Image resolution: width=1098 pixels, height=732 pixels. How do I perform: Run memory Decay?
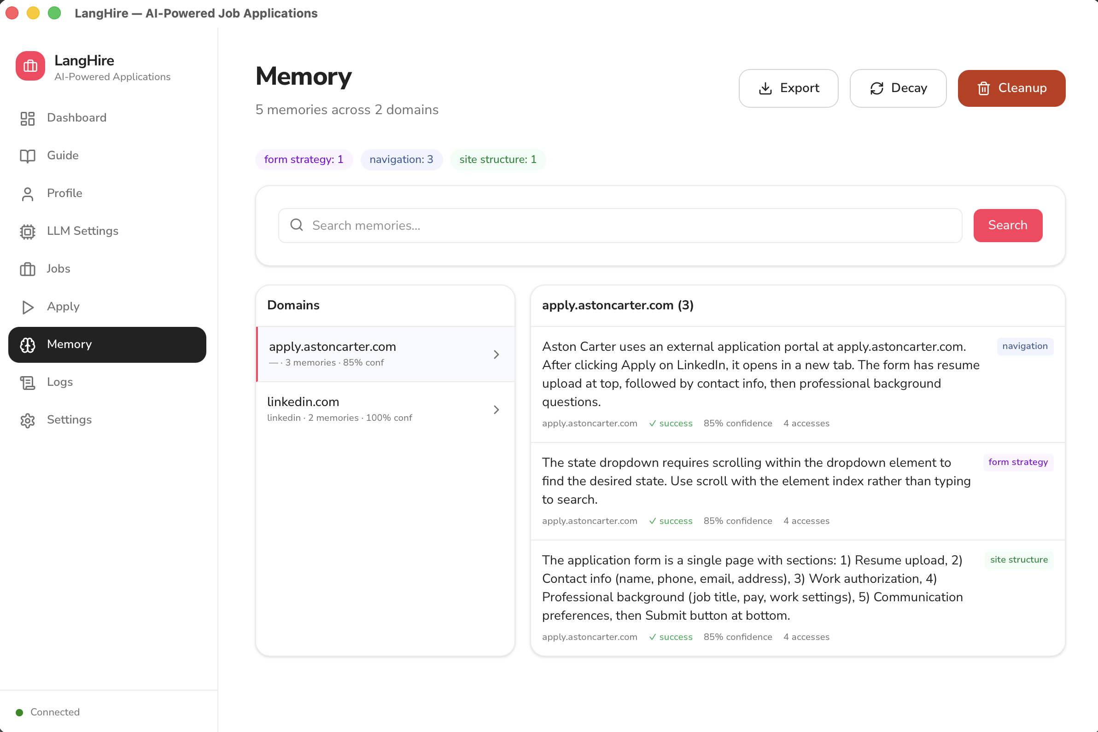click(x=898, y=88)
